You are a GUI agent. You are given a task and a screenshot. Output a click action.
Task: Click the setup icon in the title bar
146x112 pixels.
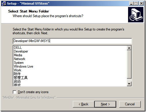[x=4, y=3]
